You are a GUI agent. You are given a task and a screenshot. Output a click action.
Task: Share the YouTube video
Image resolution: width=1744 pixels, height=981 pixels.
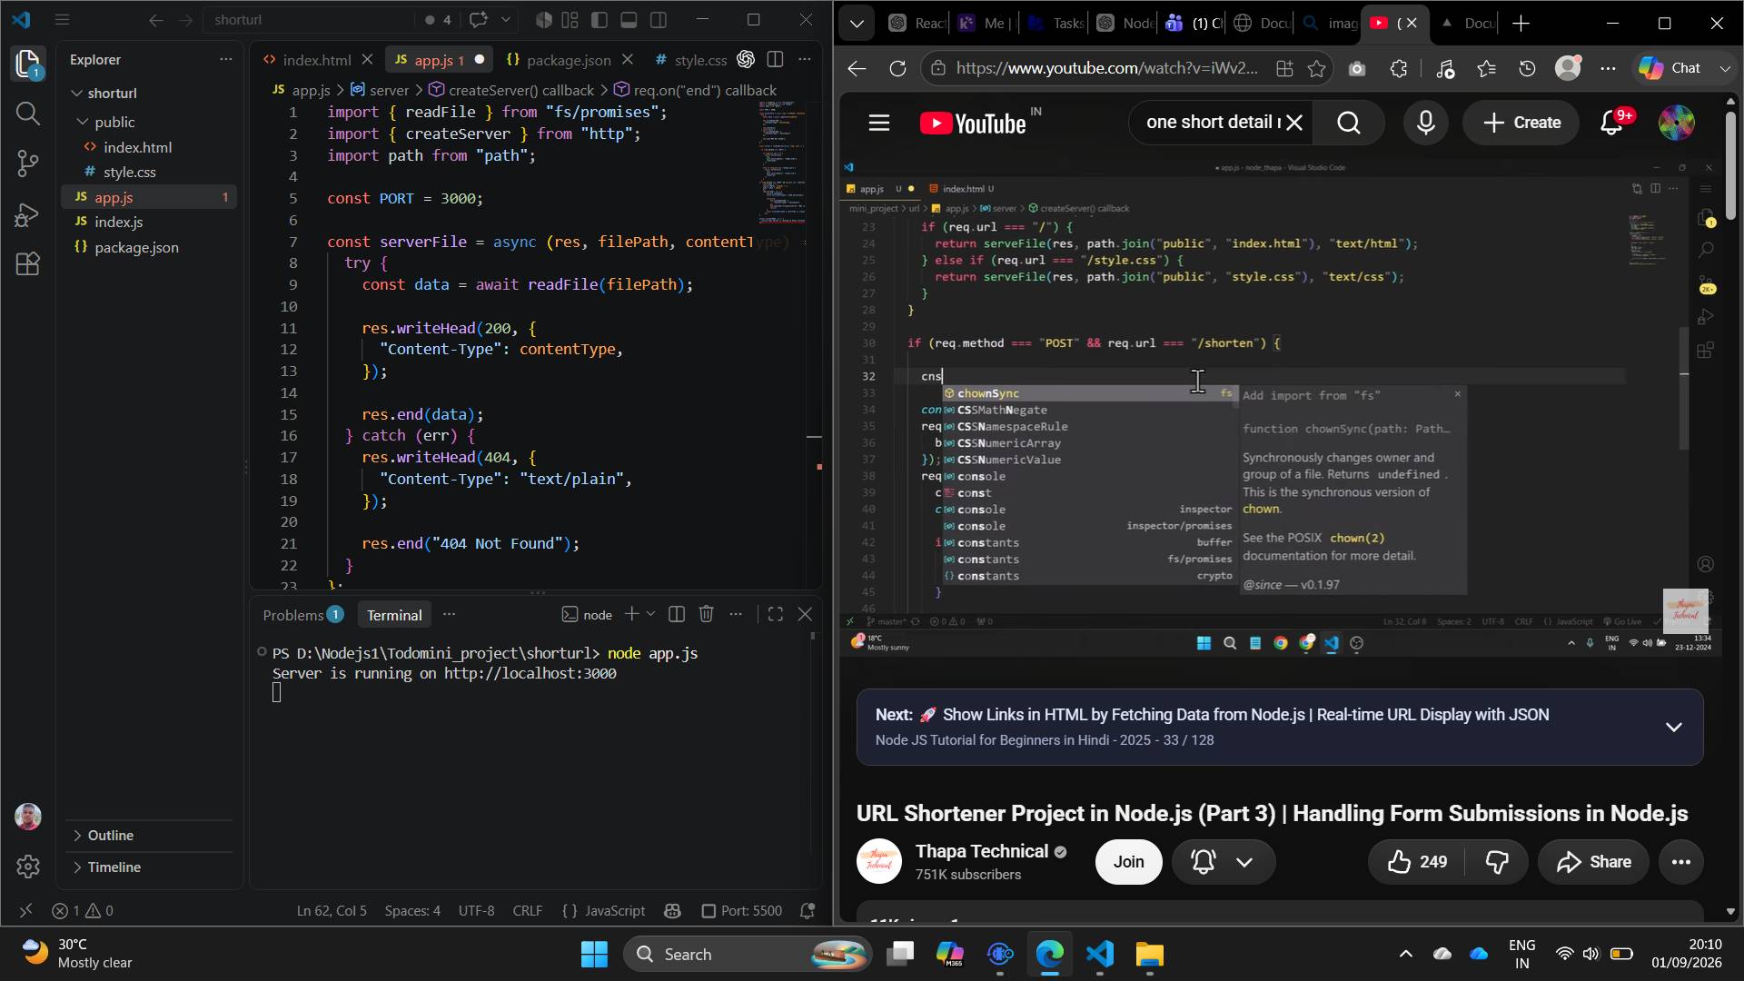pyautogui.click(x=1594, y=862)
